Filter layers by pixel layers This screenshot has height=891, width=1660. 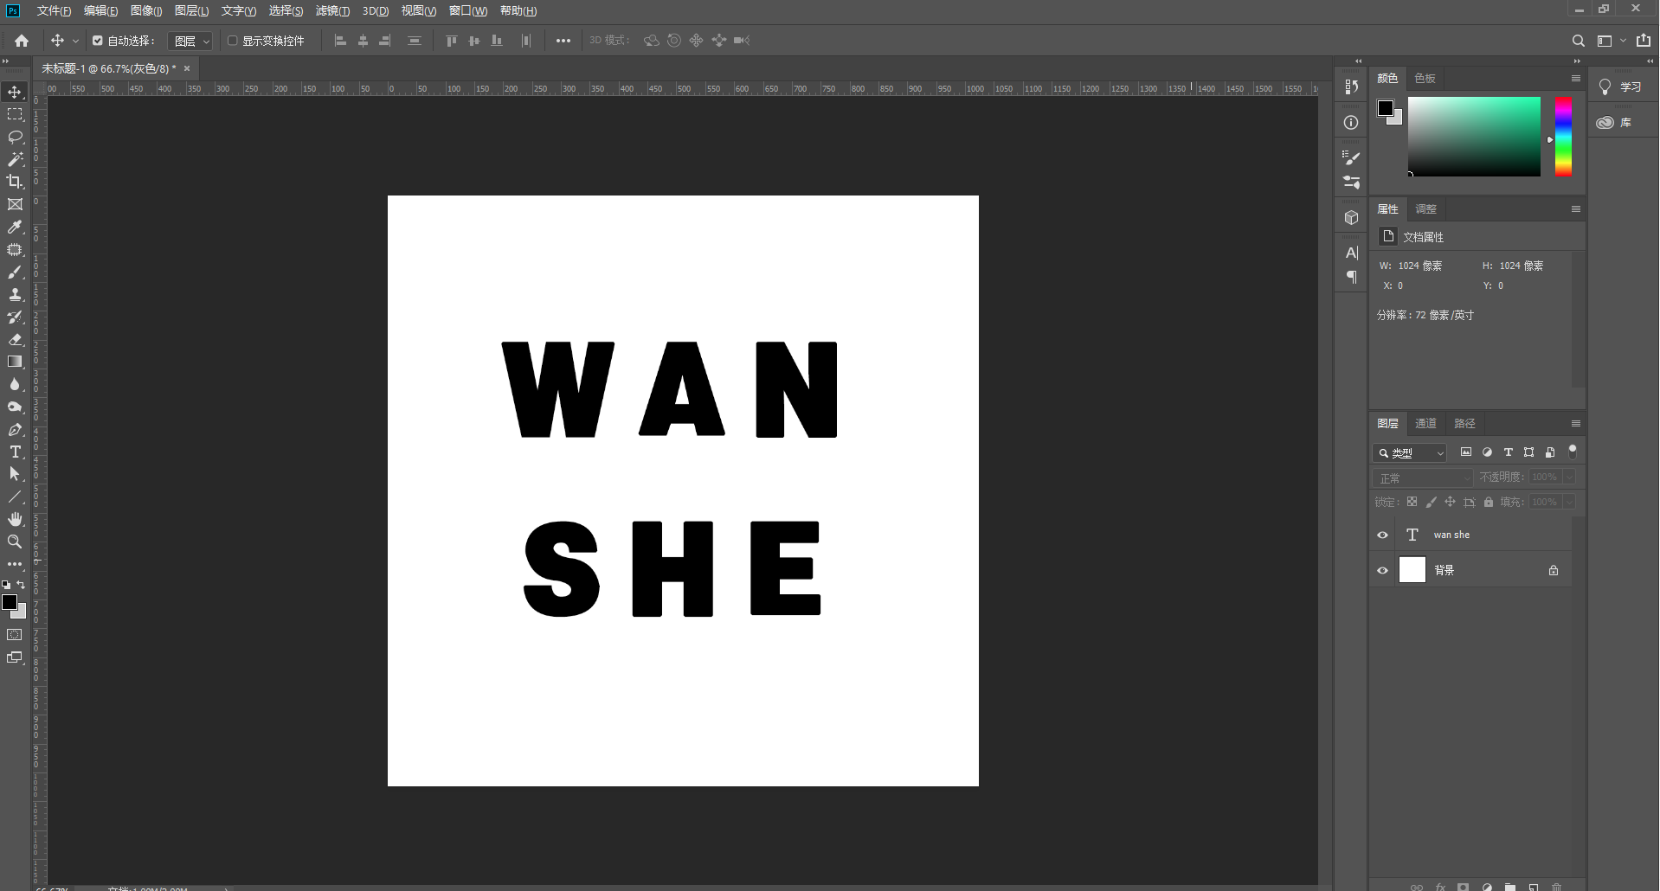1465,452
